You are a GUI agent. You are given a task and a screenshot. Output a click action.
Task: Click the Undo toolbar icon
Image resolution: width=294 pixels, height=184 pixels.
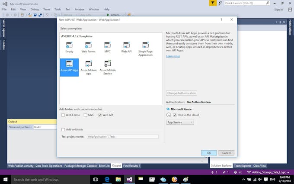coord(47,15)
